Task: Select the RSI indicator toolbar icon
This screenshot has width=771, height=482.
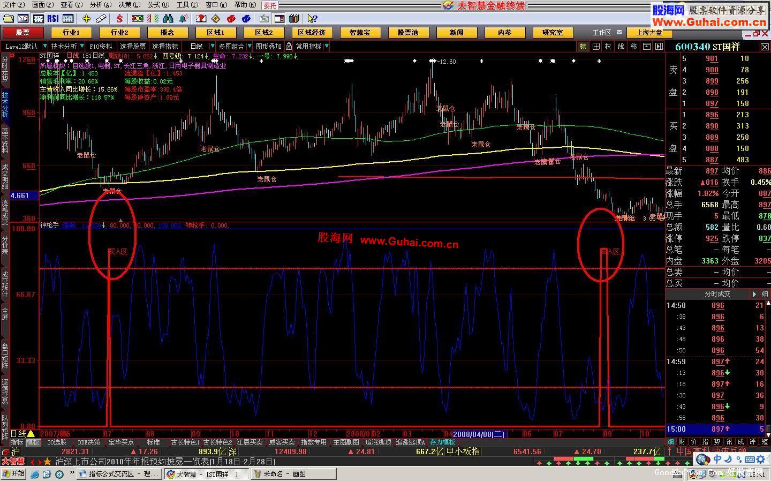Action: pos(53,19)
